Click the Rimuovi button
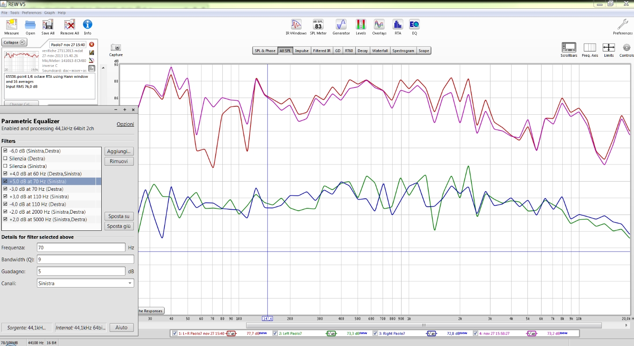Viewport: 634px width, 346px height. 119,161
